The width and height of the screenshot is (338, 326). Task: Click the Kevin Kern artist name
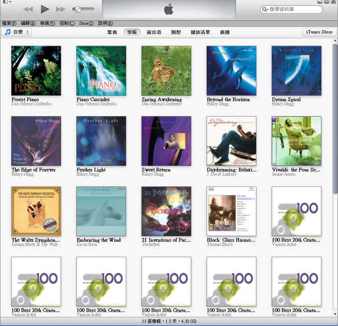tap(87, 244)
